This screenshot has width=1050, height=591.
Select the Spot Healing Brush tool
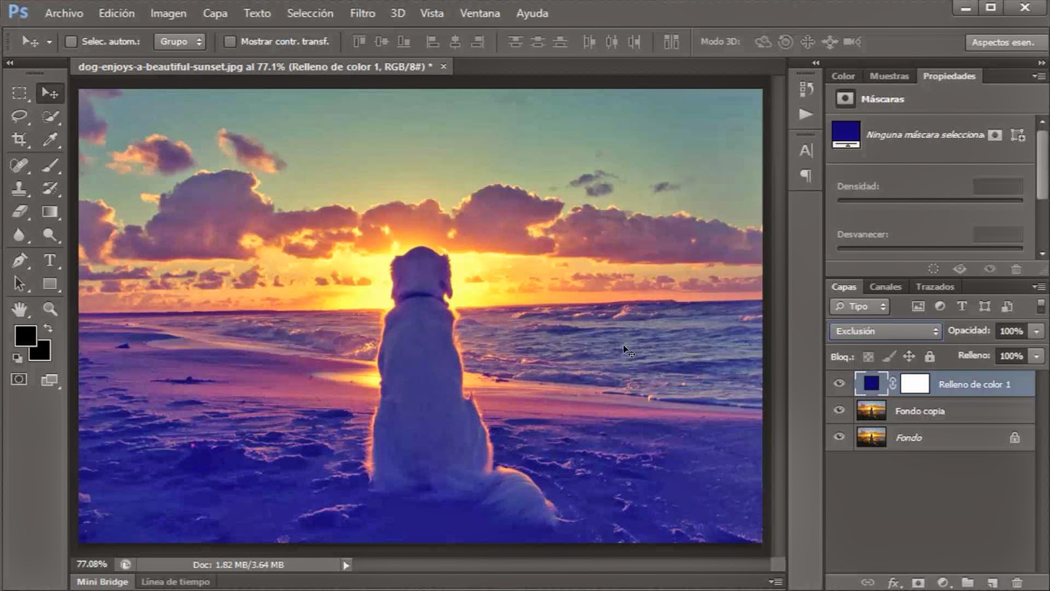click(20, 165)
